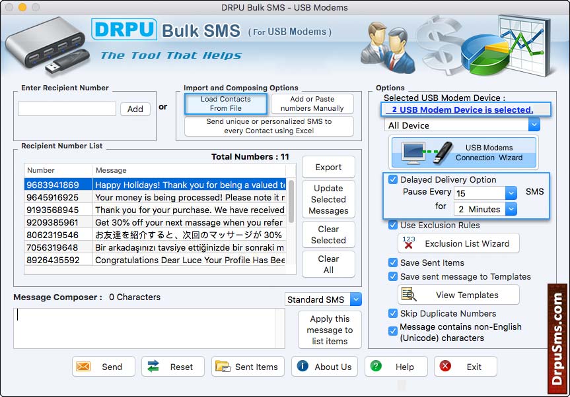Screen dimensions: 570x397
Task: Click the 'Happy Holidays!' message cell
Action: (190, 185)
